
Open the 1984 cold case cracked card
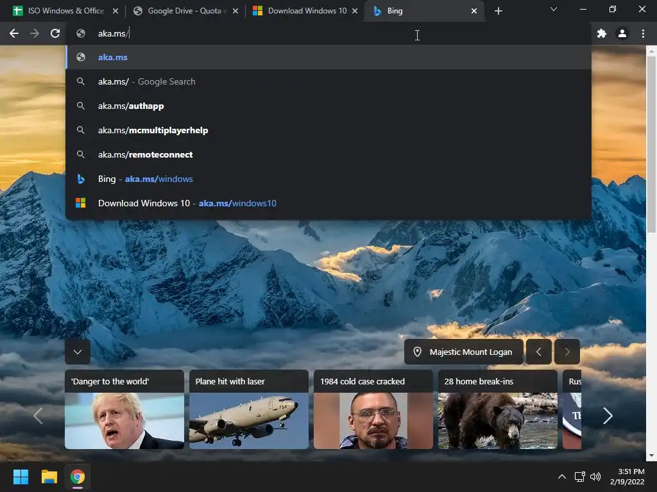pyautogui.click(x=373, y=409)
